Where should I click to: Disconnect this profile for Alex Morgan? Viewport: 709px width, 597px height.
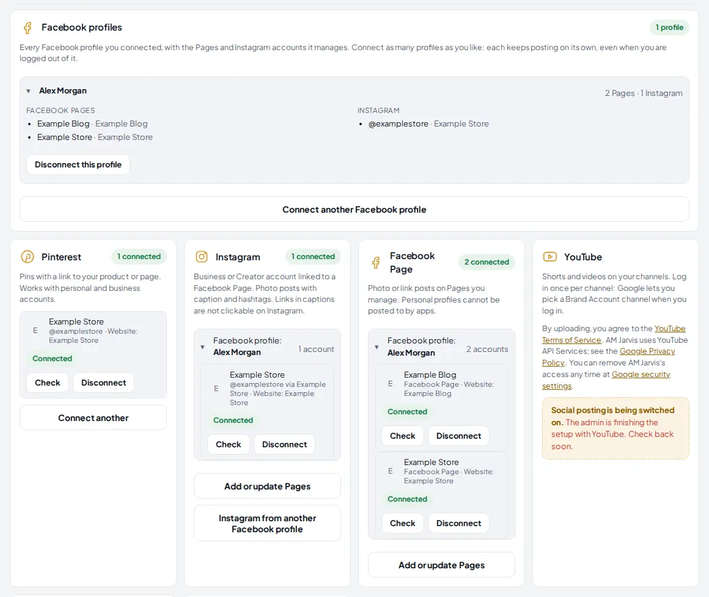point(78,164)
